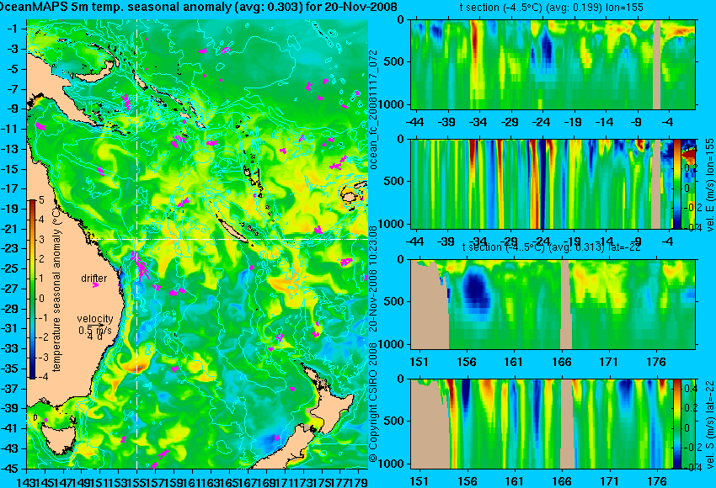
Task: Click the 'vel. S (m/s) lat=-22' axis label
Action: [x=710, y=424]
